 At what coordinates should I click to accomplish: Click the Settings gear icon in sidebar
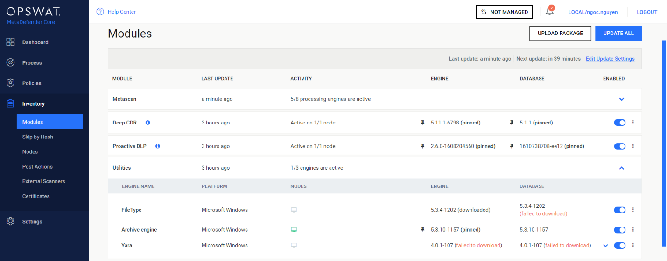click(x=10, y=221)
